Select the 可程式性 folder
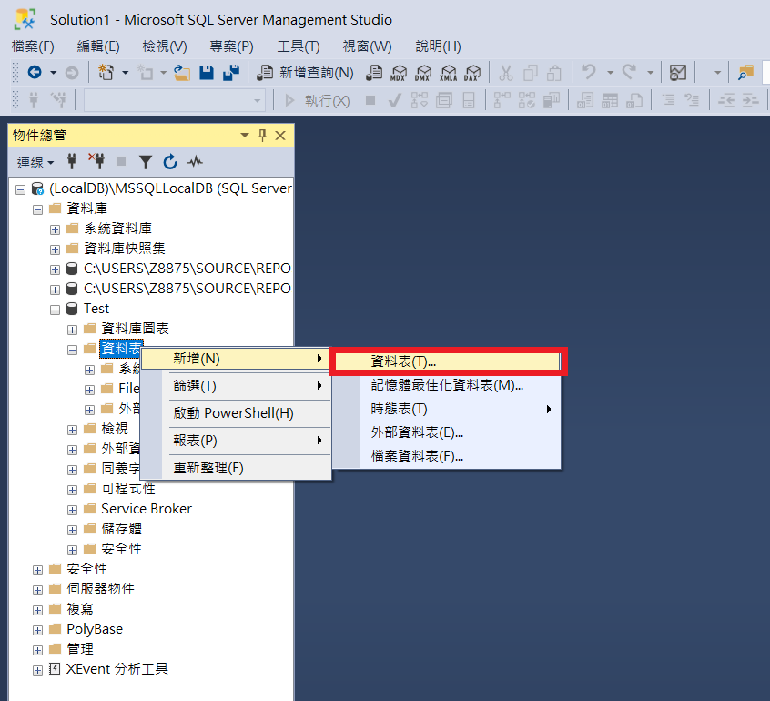 (128, 489)
